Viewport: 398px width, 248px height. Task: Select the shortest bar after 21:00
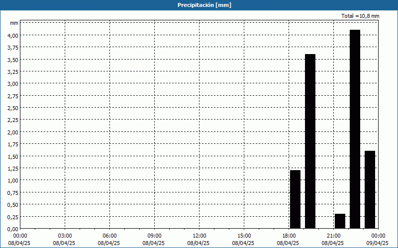click(x=340, y=221)
